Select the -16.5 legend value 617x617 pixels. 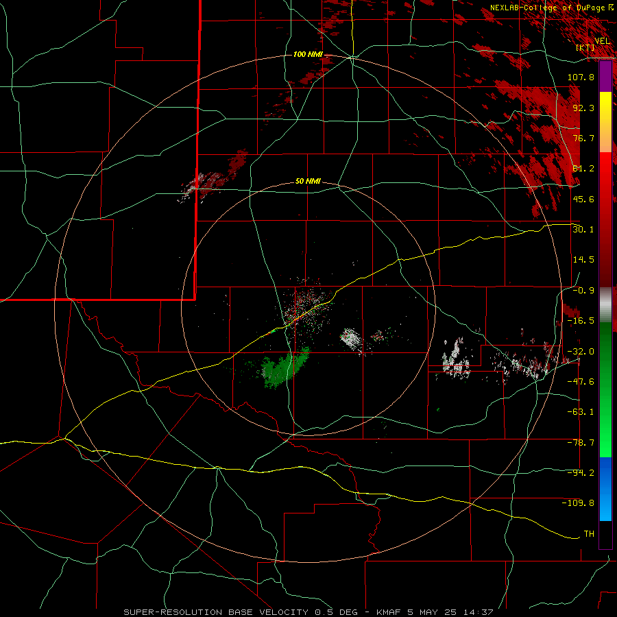tap(581, 320)
